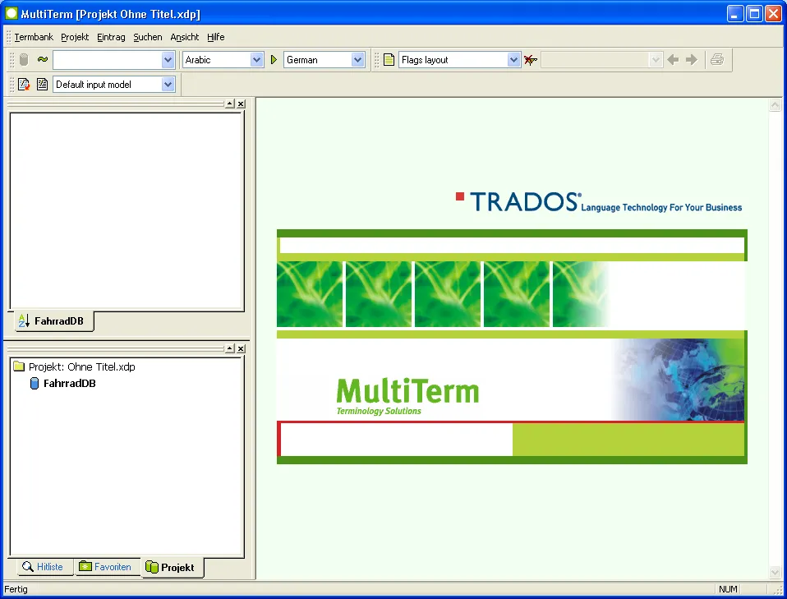This screenshot has width=787, height=599.
Task: Close the lower project pane
Action: click(x=241, y=348)
